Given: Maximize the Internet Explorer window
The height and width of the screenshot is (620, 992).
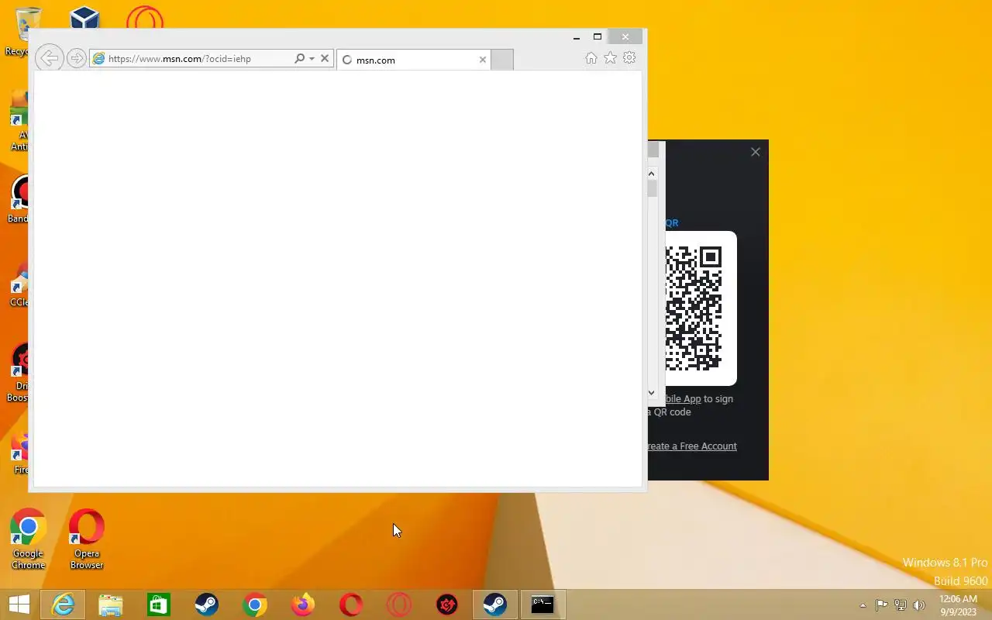Looking at the screenshot, I should (x=598, y=36).
